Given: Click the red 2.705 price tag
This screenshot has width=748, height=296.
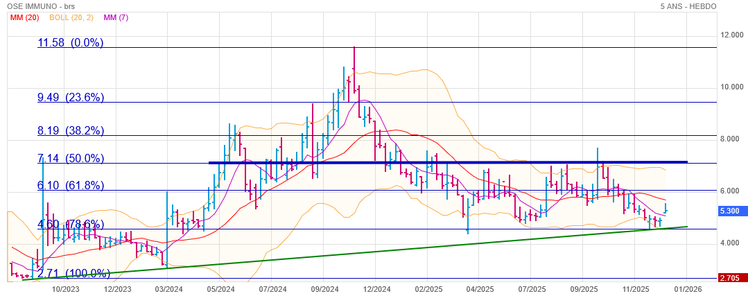Looking at the screenshot, I should coord(733,278).
